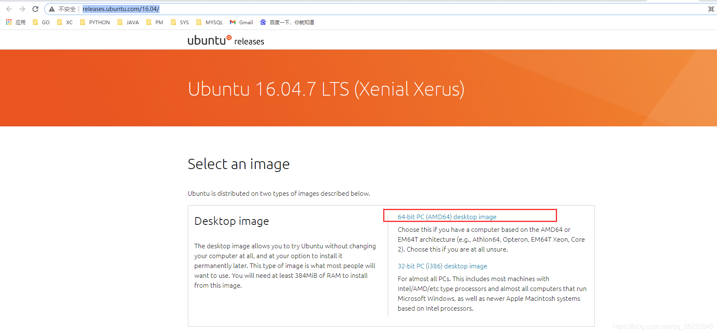Click the QR code icon in address bar
This screenshot has width=717, height=334.
[x=711, y=9]
